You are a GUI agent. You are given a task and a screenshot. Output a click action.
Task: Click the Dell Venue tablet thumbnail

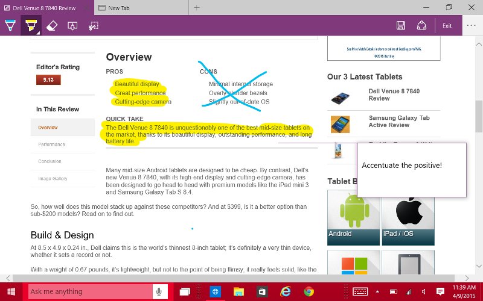pos(340,99)
